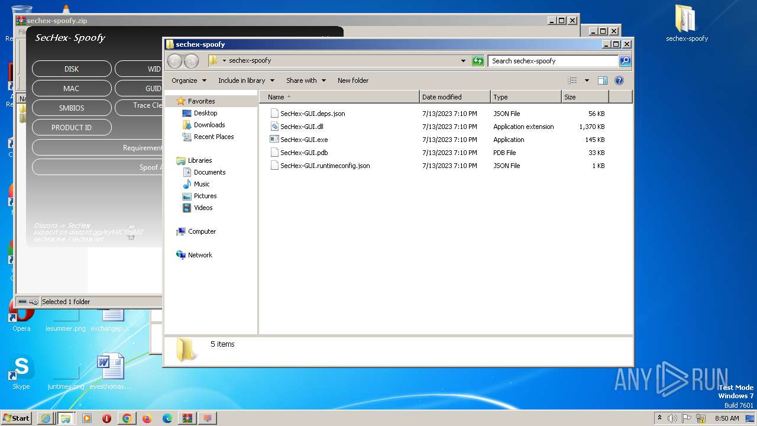757x426 pixels.
Task: Expand the Share with dropdown
Action: coord(306,80)
